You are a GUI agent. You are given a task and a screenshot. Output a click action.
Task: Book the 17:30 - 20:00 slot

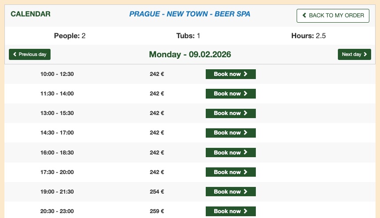tap(231, 172)
